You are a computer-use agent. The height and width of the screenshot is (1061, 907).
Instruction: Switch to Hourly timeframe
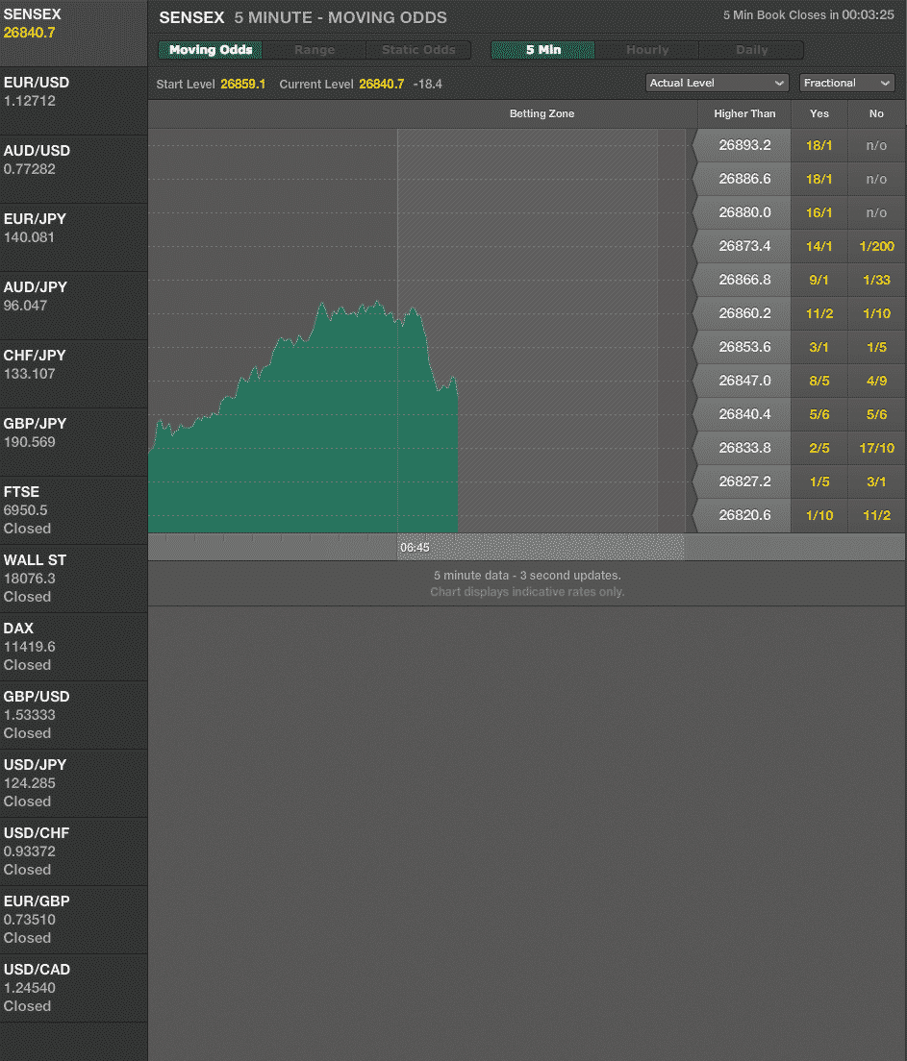[x=647, y=50]
